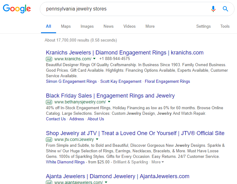This screenshot has width=237, height=184.
Task: Open search Settings
Action: click(x=203, y=26)
